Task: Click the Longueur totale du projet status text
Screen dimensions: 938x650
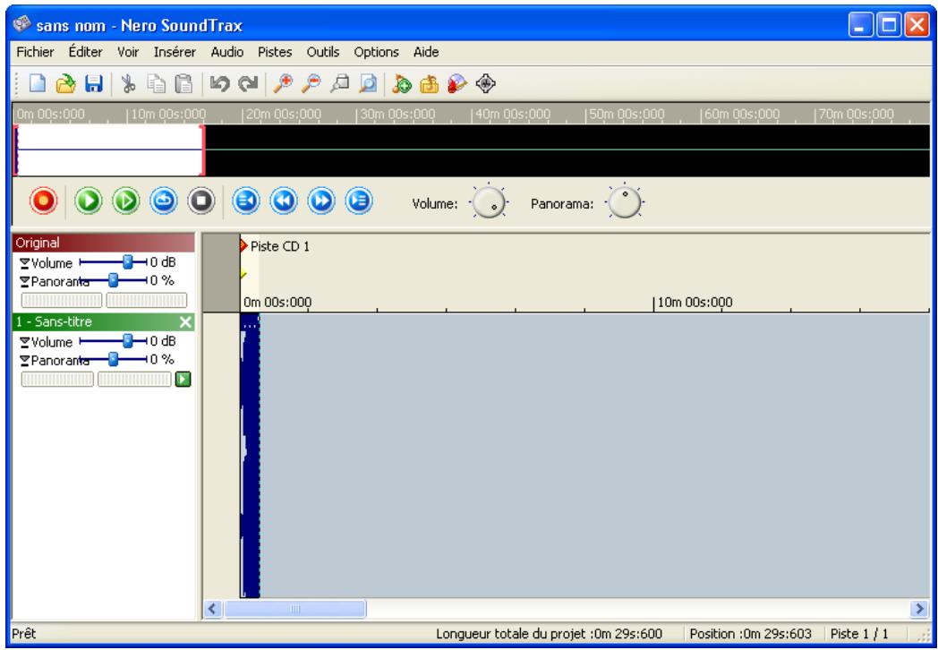Action: (x=549, y=634)
